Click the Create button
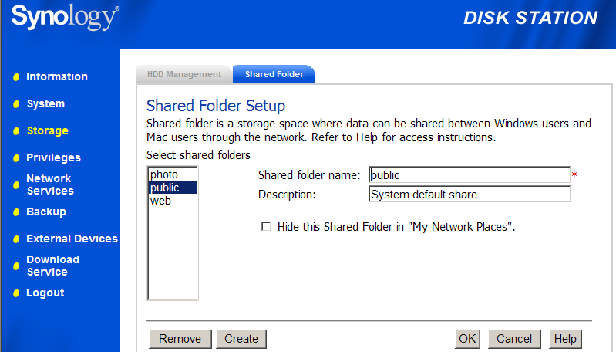Viewport: 616px width, 352px height. pyautogui.click(x=241, y=339)
